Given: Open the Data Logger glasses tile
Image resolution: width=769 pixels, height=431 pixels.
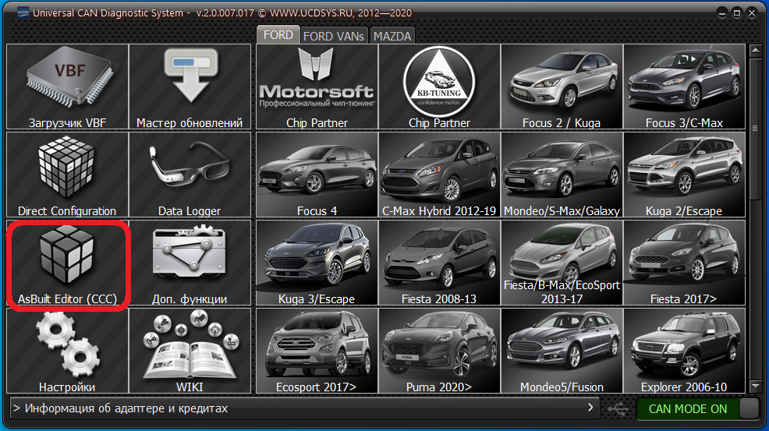Looking at the screenshot, I should [190, 175].
